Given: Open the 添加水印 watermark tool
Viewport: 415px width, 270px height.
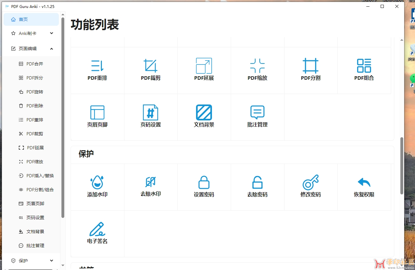Looking at the screenshot, I should (97, 186).
